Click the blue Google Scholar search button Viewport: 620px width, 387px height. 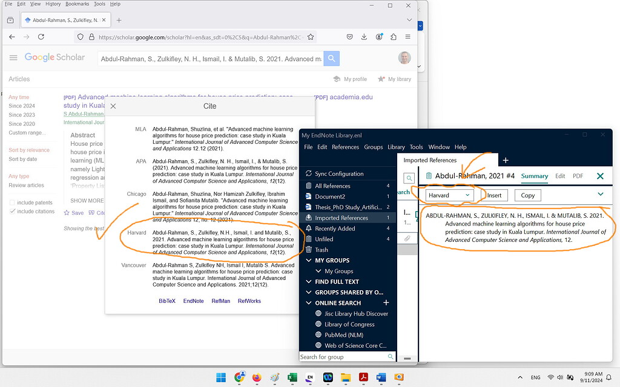click(331, 59)
